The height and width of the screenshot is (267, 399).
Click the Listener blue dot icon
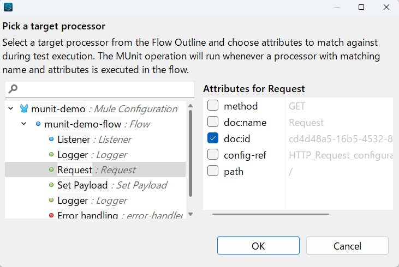coord(51,139)
